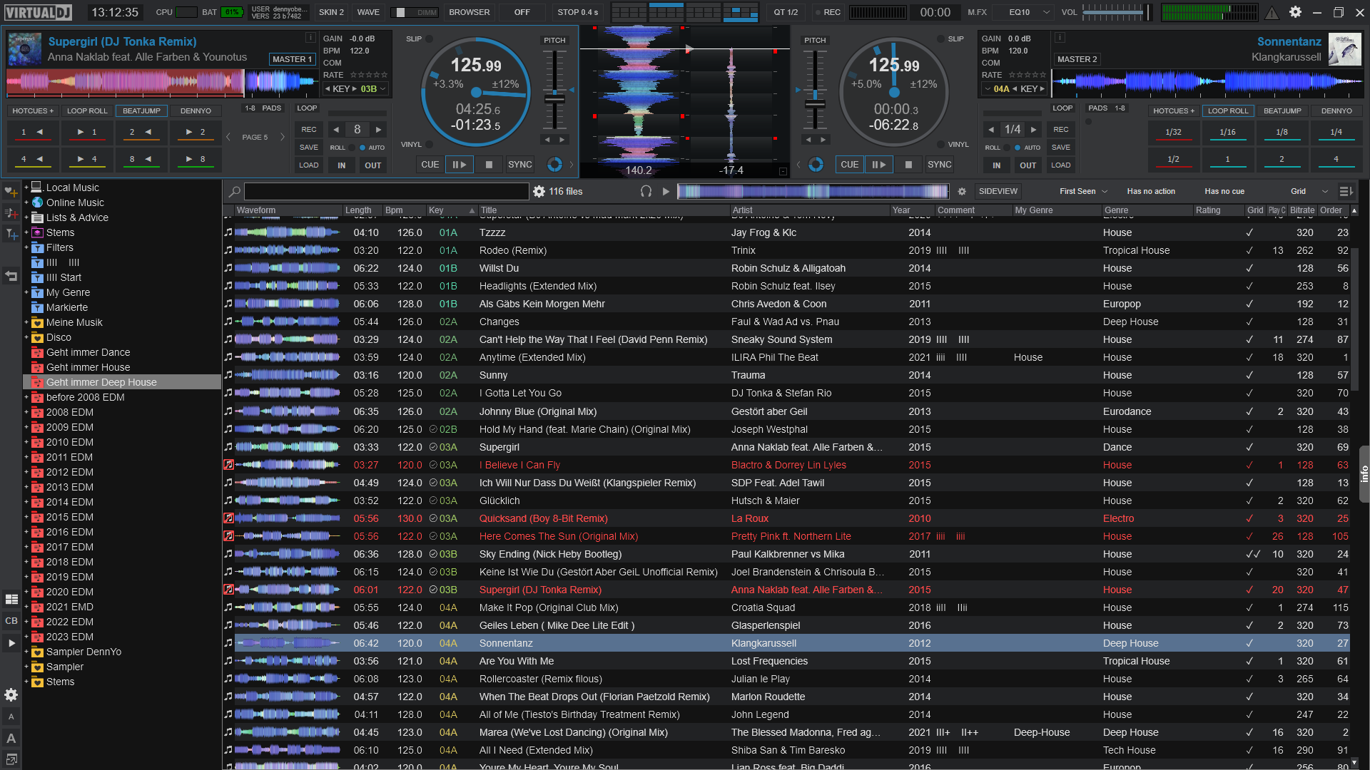Click the gear icon next to 116 files
Image resolution: width=1370 pixels, height=770 pixels.
pyautogui.click(x=539, y=191)
